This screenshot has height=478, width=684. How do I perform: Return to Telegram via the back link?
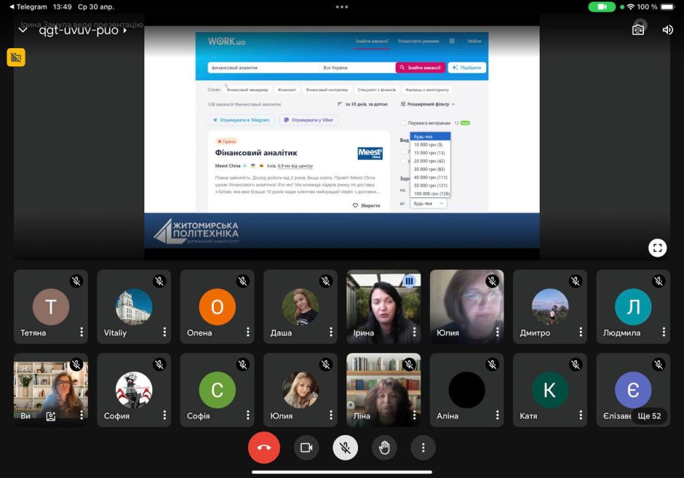click(x=28, y=7)
